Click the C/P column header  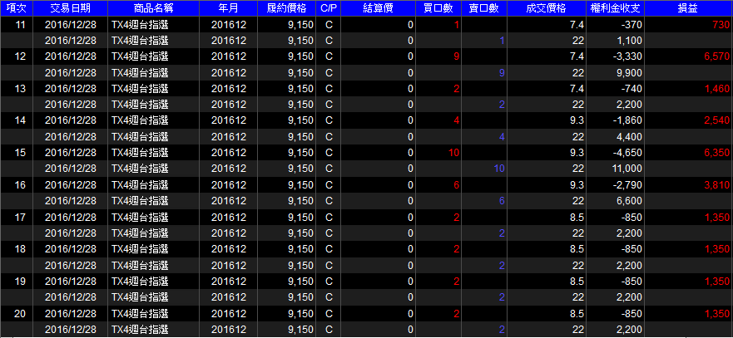click(329, 8)
